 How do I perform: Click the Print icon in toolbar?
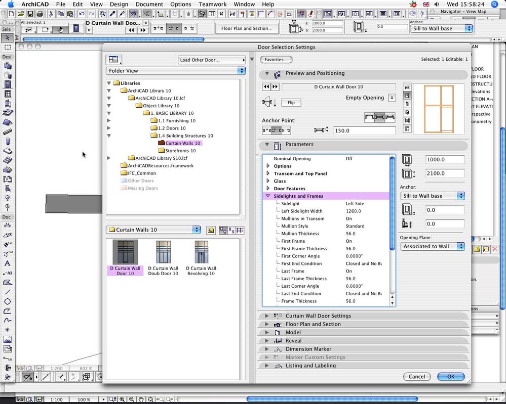(x=40, y=14)
